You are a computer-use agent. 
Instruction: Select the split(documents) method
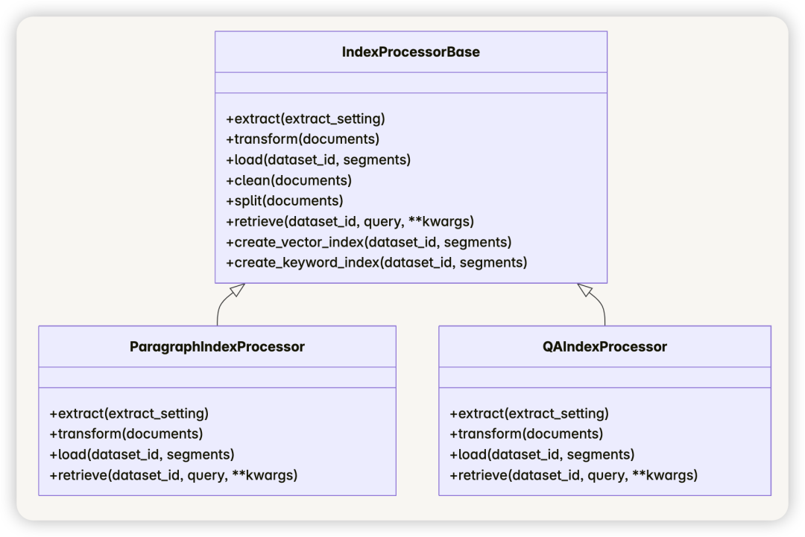(283, 201)
